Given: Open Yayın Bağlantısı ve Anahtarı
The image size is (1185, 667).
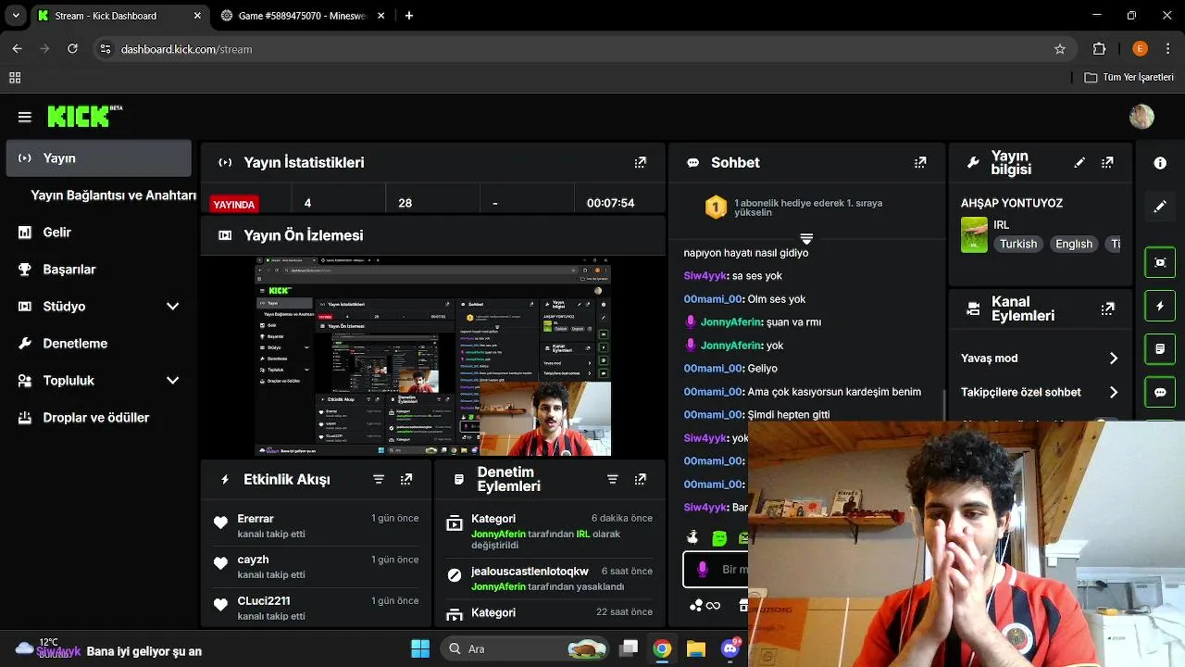Looking at the screenshot, I should click(x=113, y=195).
